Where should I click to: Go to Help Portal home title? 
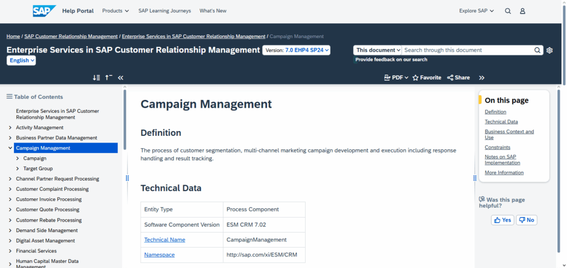pyautogui.click(x=78, y=11)
